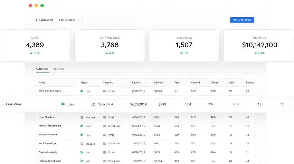The image size is (294, 164).
Task: Click the Live arrow icon for Wasted Potential
Action: pyautogui.click(x=82, y=135)
